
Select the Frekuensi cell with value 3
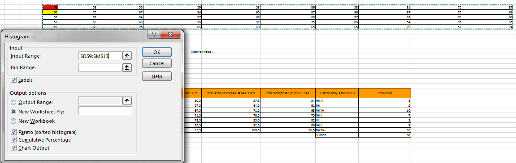(x=385, y=121)
